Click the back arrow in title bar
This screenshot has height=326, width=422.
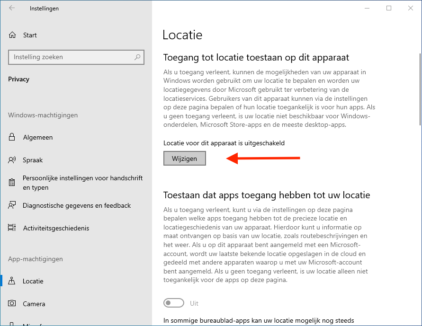pos(12,8)
